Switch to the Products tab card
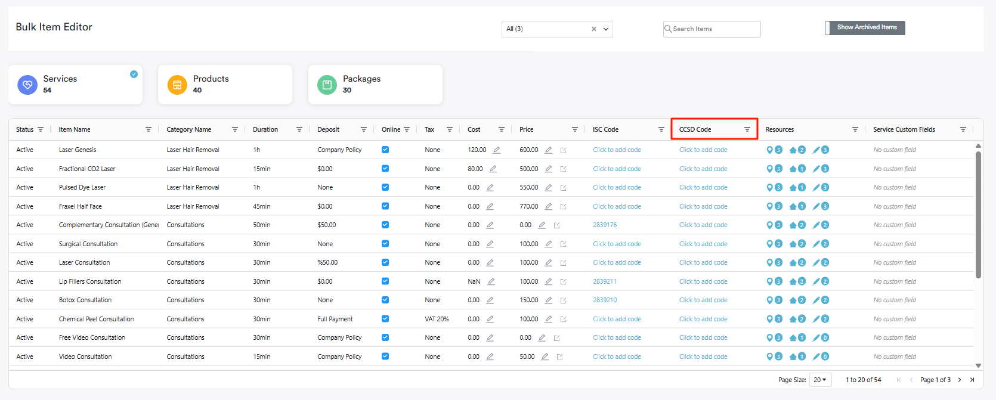This screenshot has height=400, width=996. (225, 85)
